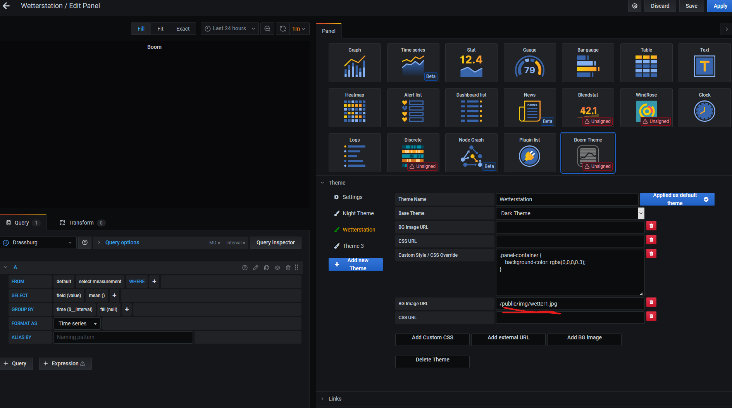Viewport: 732px width, 408px height.
Task: Select the Graph visualization
Action: tap(355, 63)
